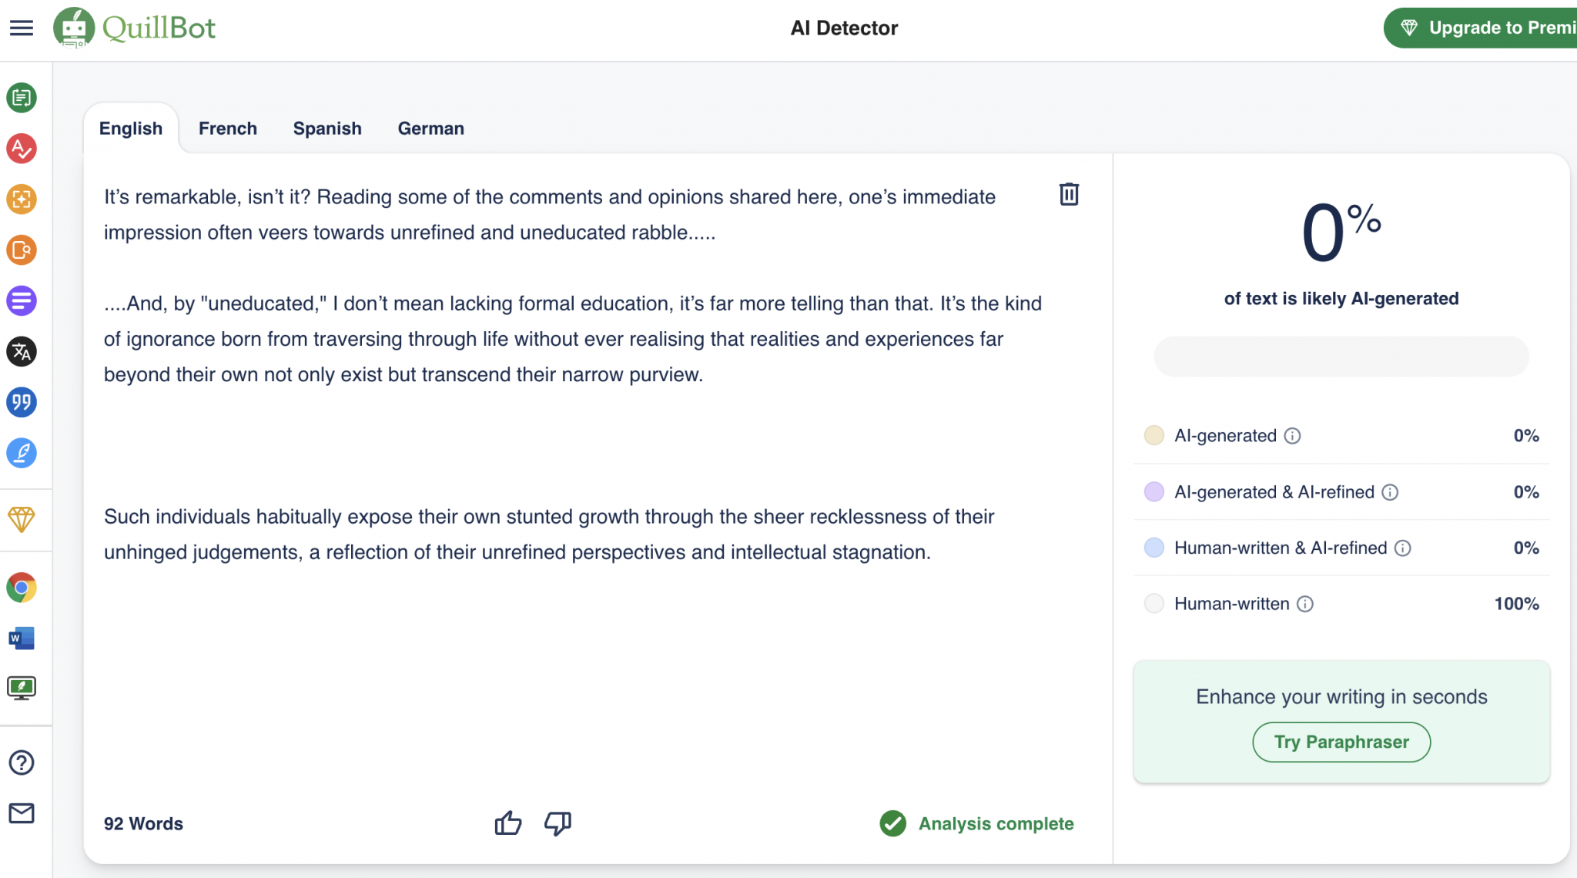Screen dimensions: 1577x878
Task: Open the Citation Generator quote icon
Action: [x=22, y=402]
